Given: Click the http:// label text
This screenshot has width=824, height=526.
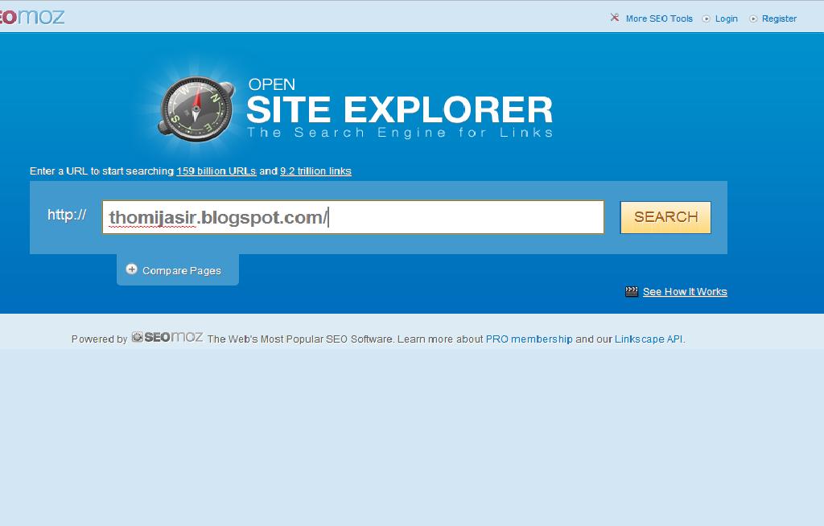Looking at the screenshot, I should pyautogui.click(x=67, y=215).
